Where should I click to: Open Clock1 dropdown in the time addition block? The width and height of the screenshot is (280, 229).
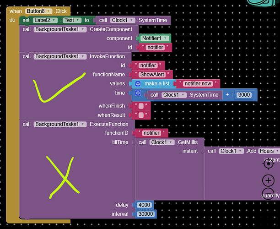(174, 95)
